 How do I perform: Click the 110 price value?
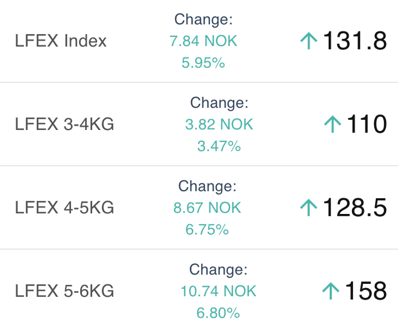pyautogui.click(x=367, y=124)
